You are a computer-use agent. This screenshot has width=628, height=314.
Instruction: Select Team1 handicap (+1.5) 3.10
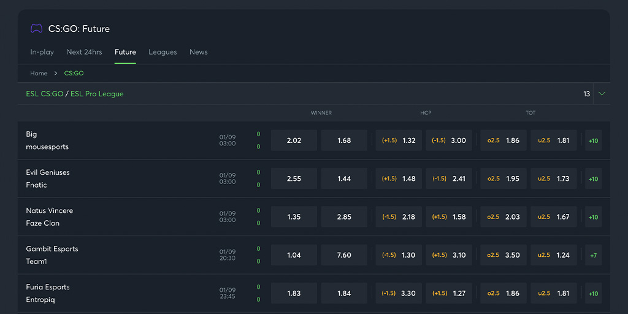click(449, 255)
